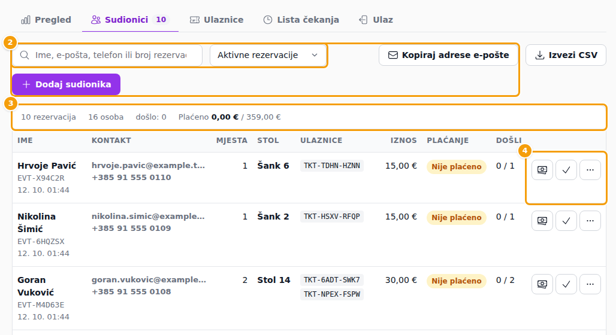Open more options for Goran Vuković
616x335 pixels.
(590, 284)
